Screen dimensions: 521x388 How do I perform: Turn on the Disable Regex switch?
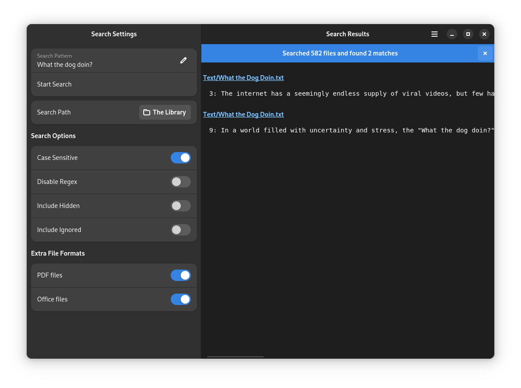coord(181,182)
